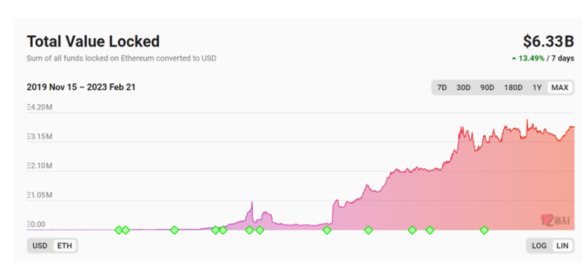Switch the currency toggle to USD

(x=40, y=246)
